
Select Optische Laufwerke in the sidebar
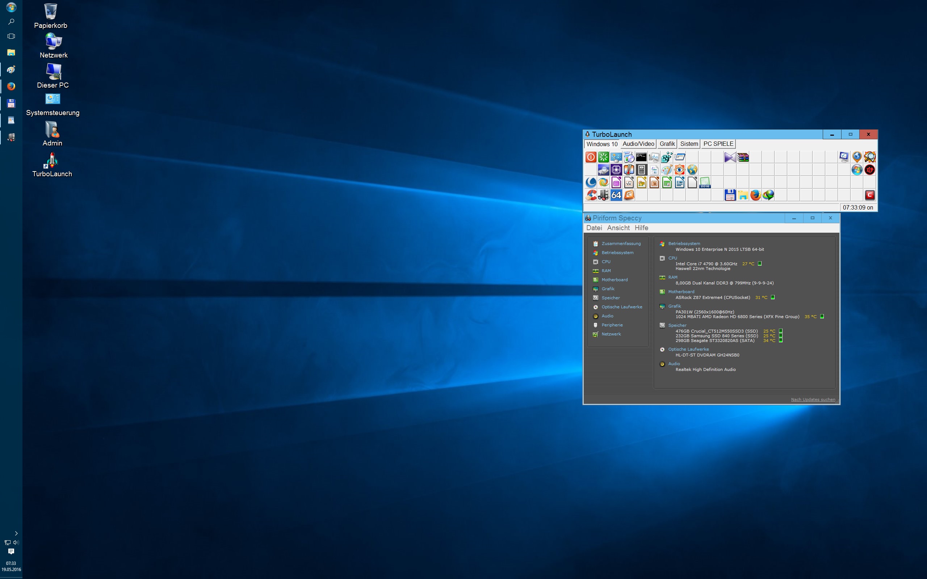pos(622,307)
